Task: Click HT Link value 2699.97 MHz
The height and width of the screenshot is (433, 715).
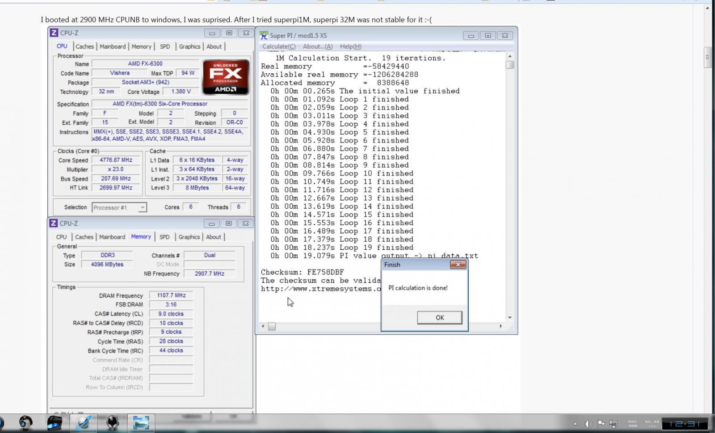Action: click(116, 188)
